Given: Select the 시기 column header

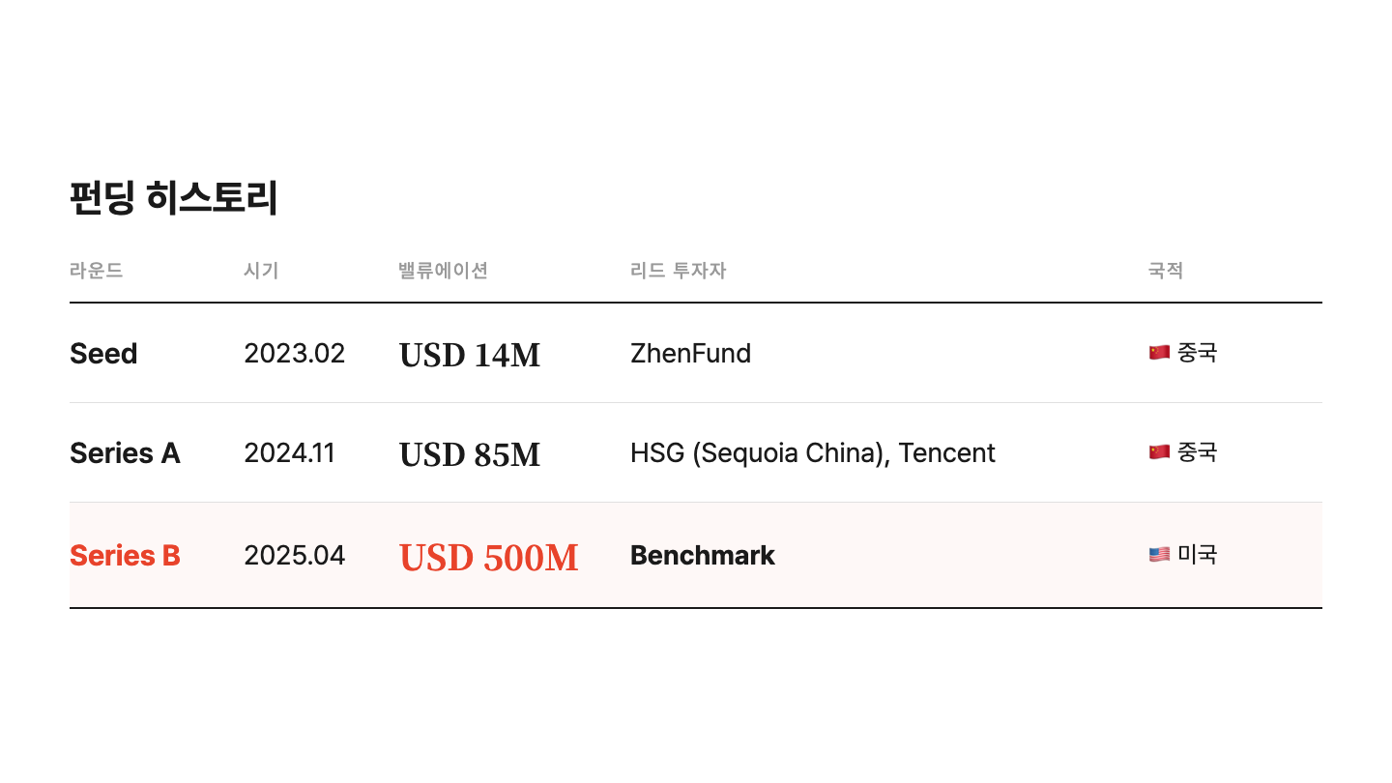Looking at the screenshot, I should point(261,271).
